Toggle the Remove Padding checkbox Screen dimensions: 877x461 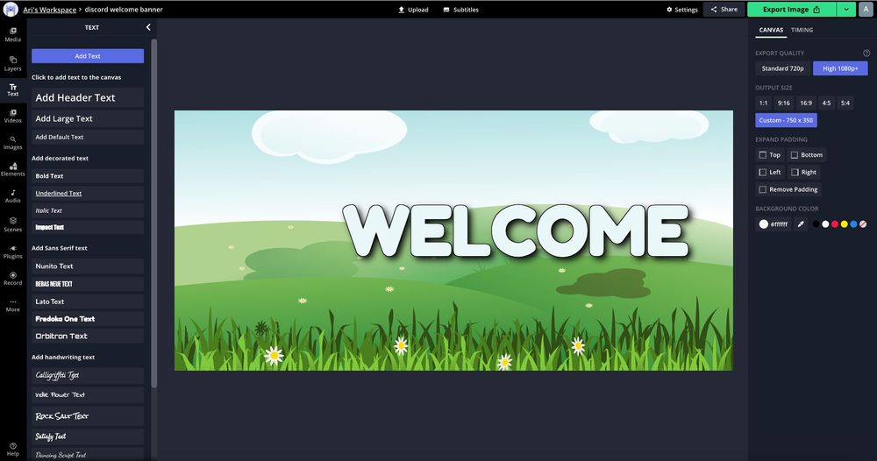pyautogui.click(x=763, y=189)
